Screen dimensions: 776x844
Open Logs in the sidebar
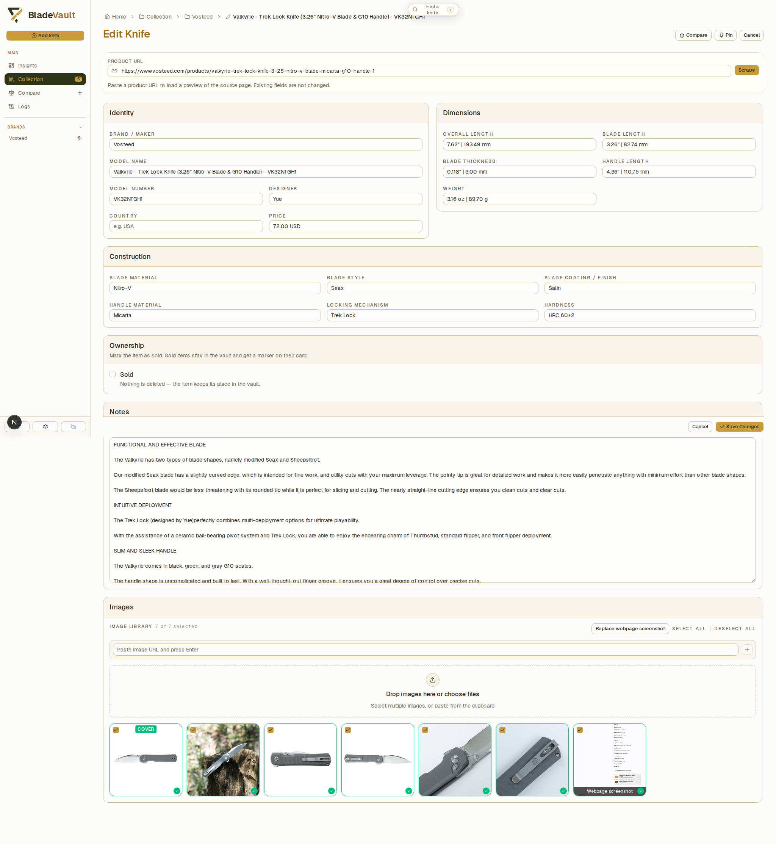[x=45, y=106]
